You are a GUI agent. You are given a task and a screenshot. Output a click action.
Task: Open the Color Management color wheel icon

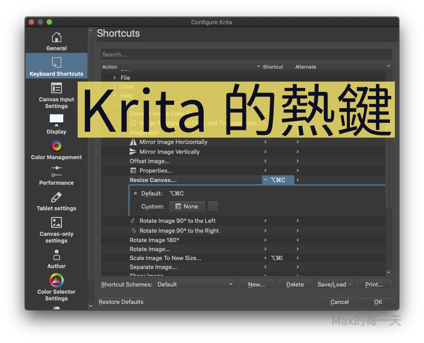coord(57,146)
